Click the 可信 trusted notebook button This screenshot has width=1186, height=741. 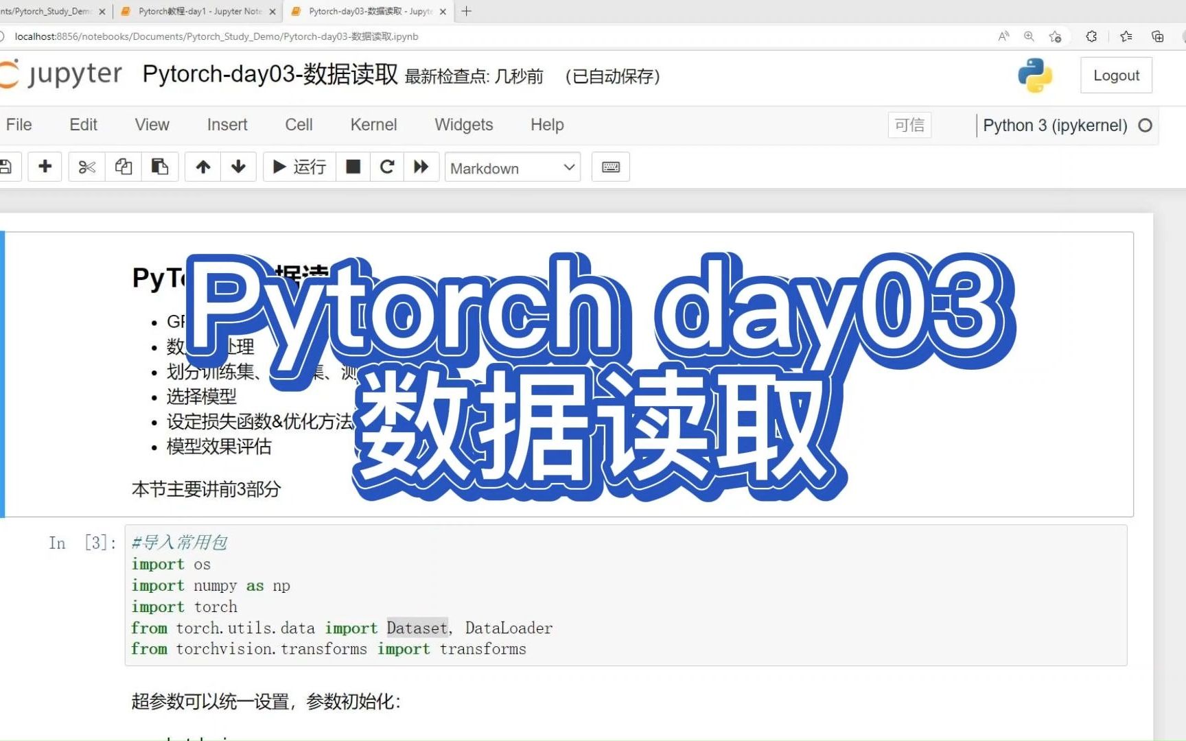910,125
